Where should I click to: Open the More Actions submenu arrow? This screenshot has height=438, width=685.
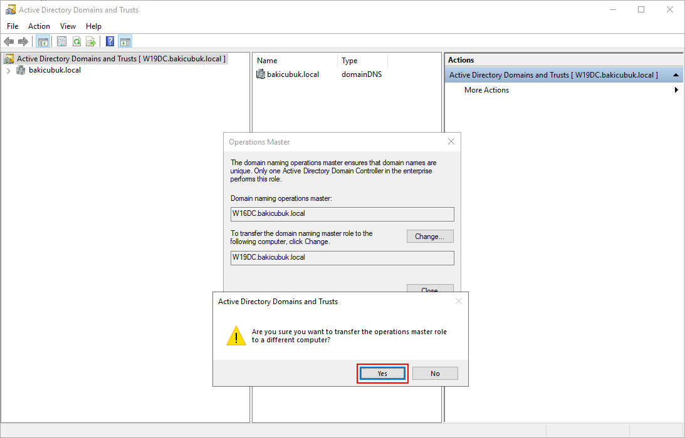coord(676,90)
